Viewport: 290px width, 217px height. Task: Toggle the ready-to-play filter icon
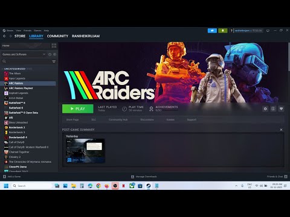coord(54,54)
